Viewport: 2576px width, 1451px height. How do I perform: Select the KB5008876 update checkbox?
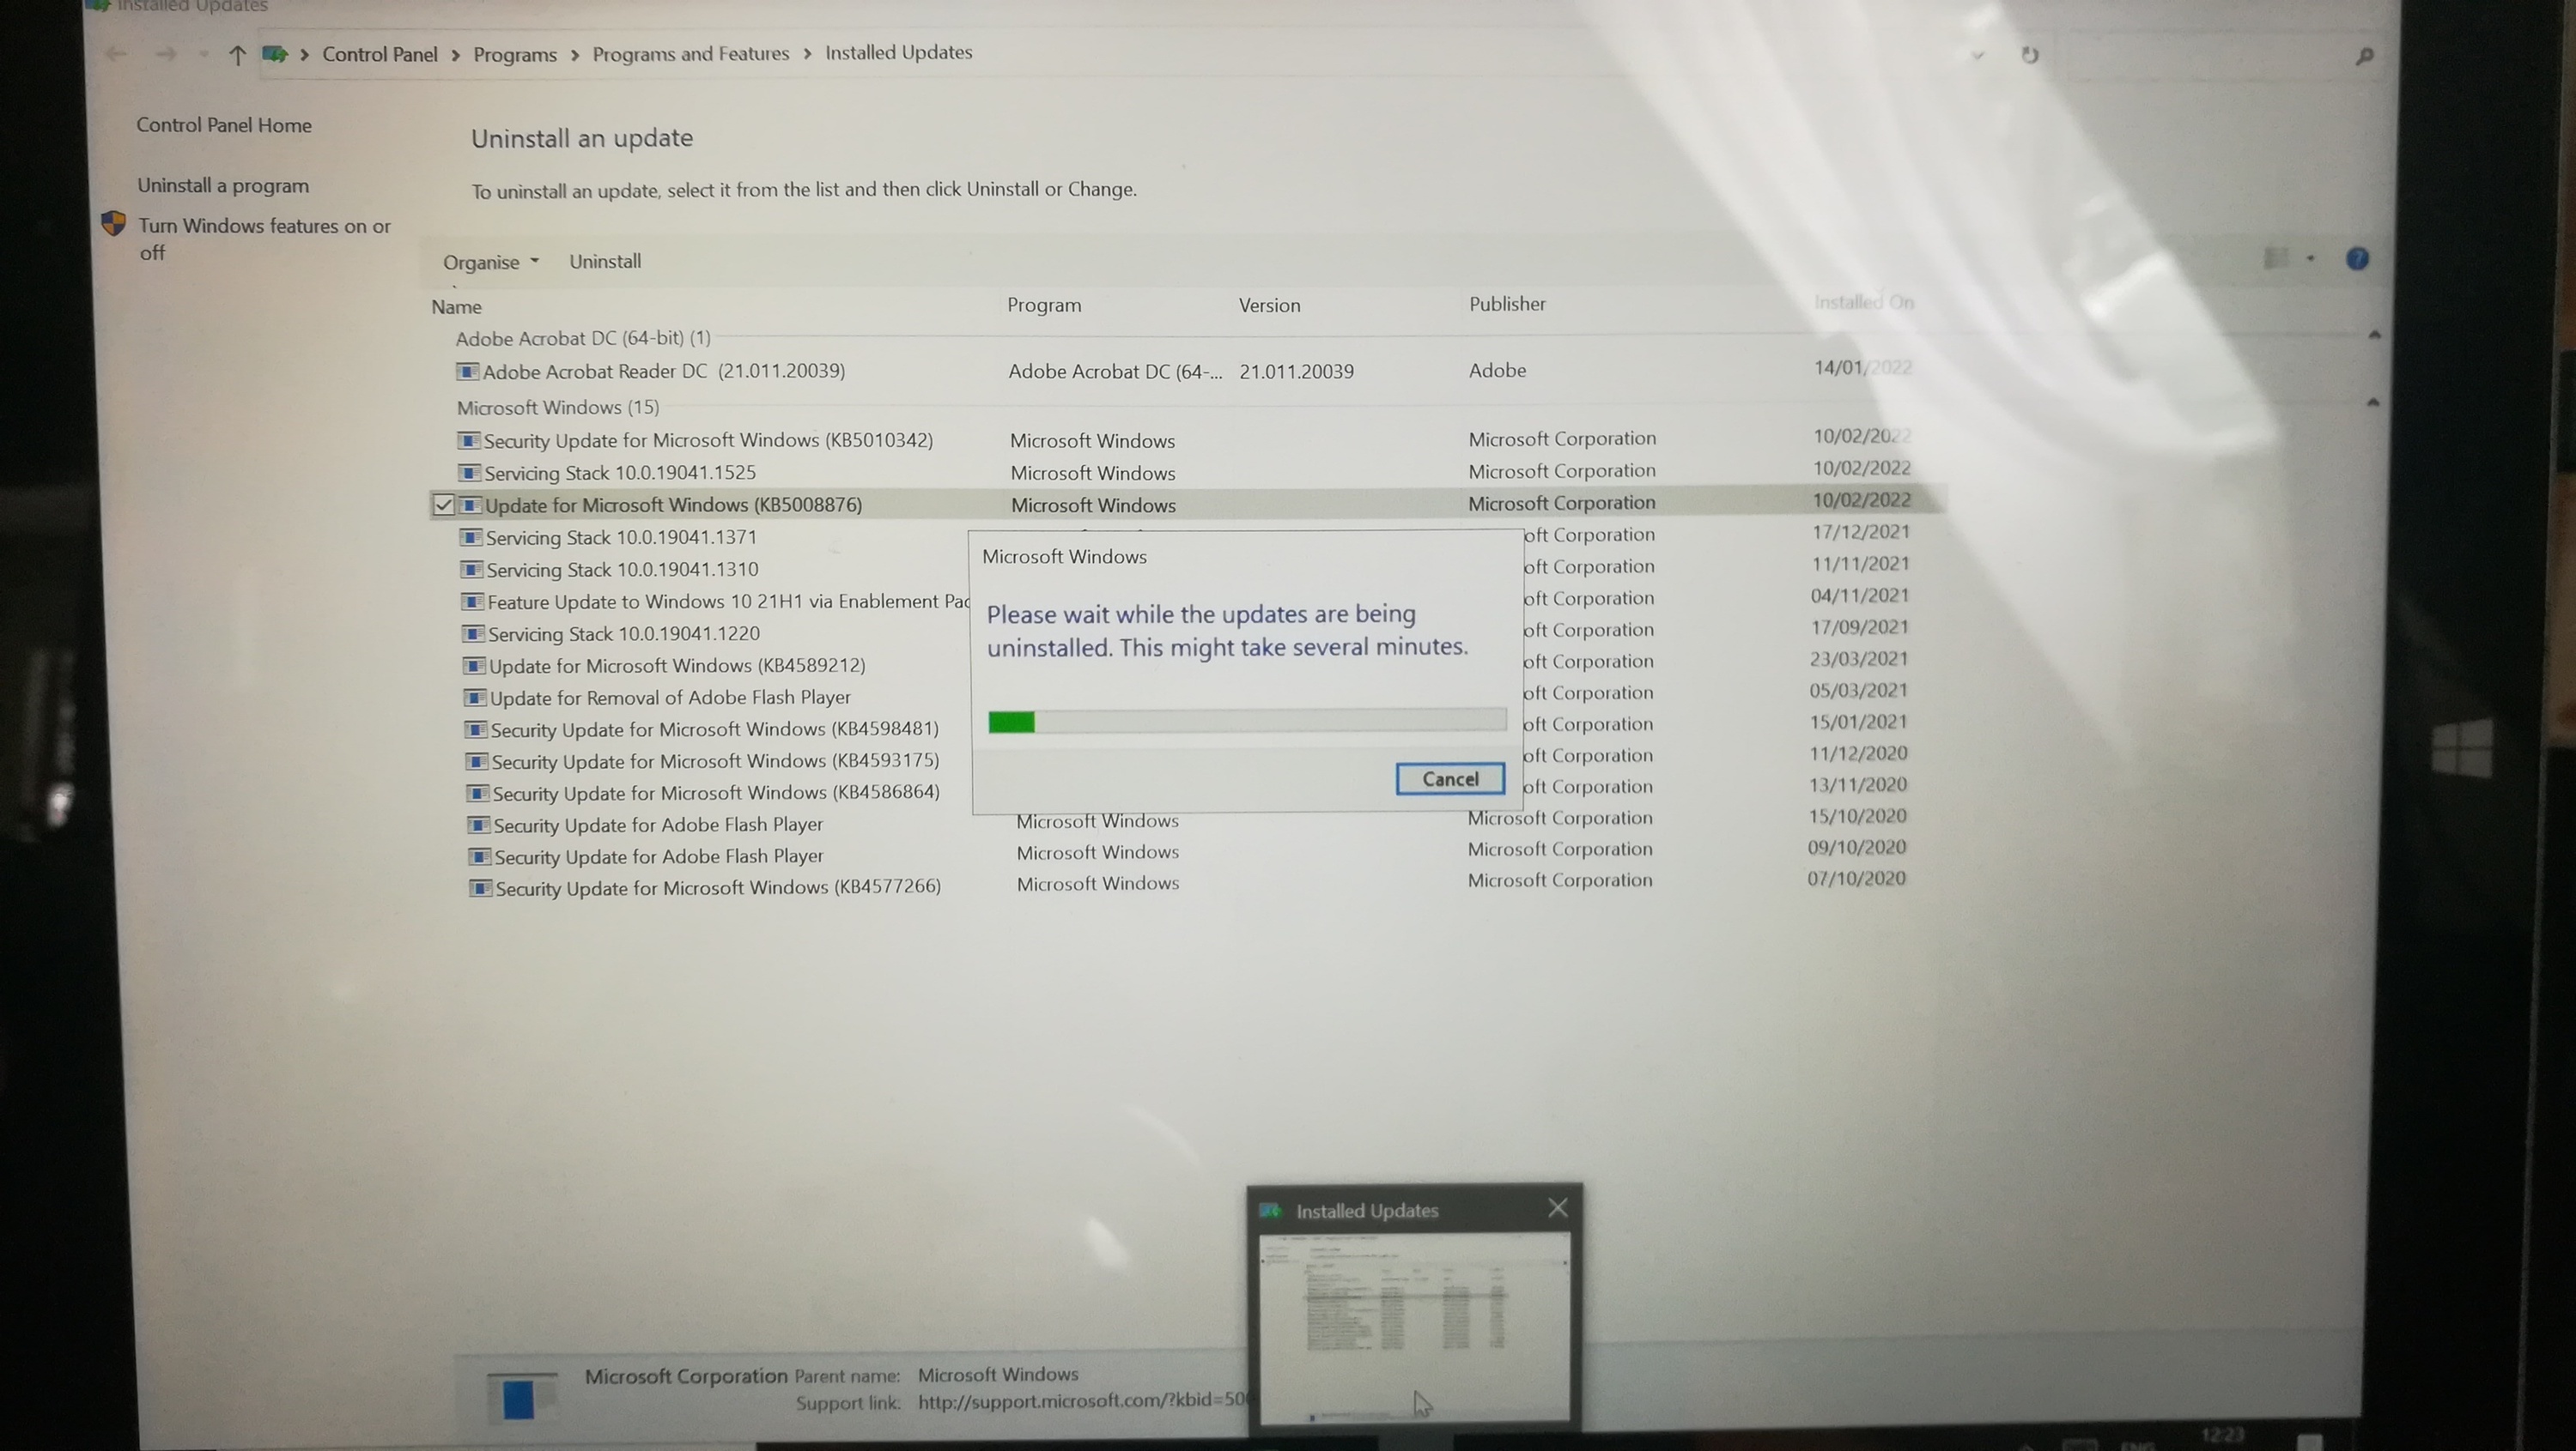pos(442,504)
